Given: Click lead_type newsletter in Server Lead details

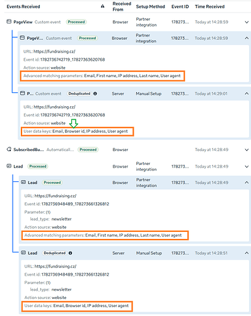Looking at the screenshot, I should 50,289.
